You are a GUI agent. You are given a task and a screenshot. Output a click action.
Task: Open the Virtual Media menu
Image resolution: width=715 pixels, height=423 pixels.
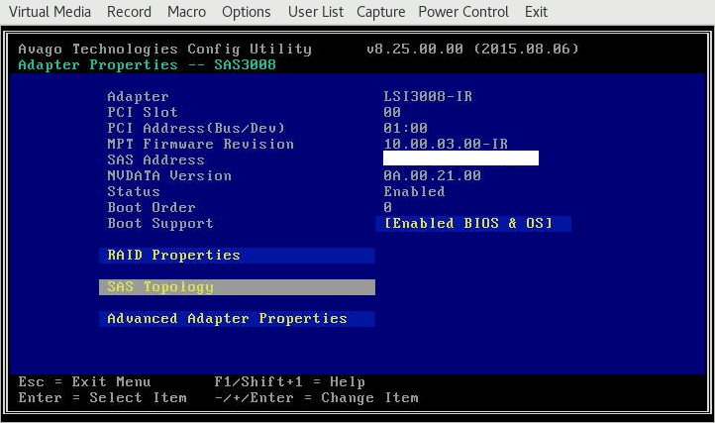coord(50,12)
